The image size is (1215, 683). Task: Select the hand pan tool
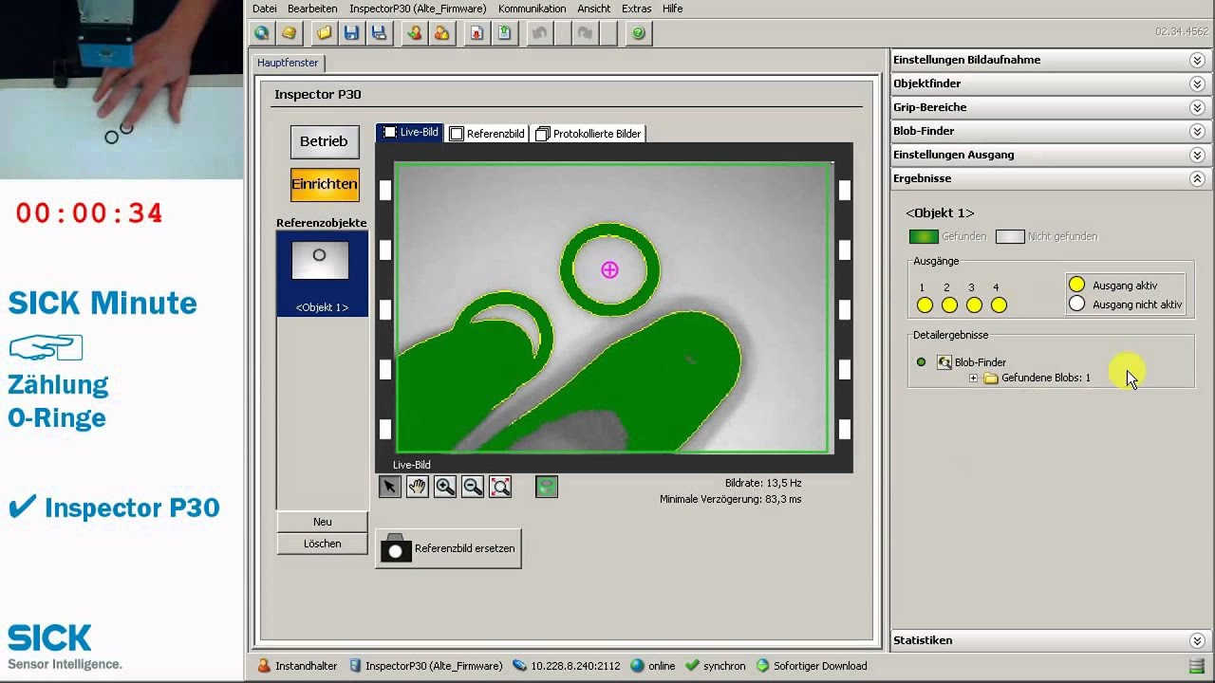417,487
